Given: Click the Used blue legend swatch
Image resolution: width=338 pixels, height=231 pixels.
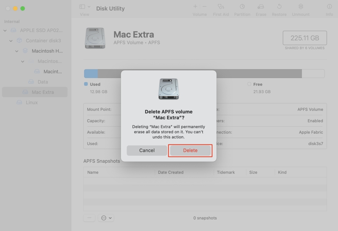Looking at the screenshot, I should [x=86, y=84].
